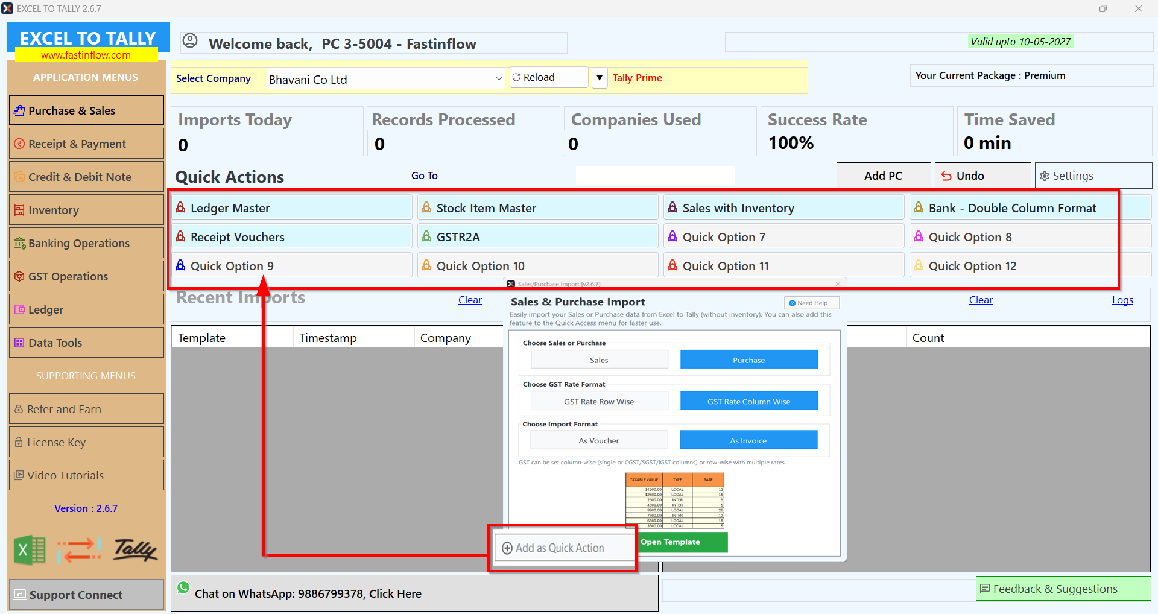The image size is (1158, 614).
Task: Click the Company column header
Action: pyautogui.click(x=458, y=337)
